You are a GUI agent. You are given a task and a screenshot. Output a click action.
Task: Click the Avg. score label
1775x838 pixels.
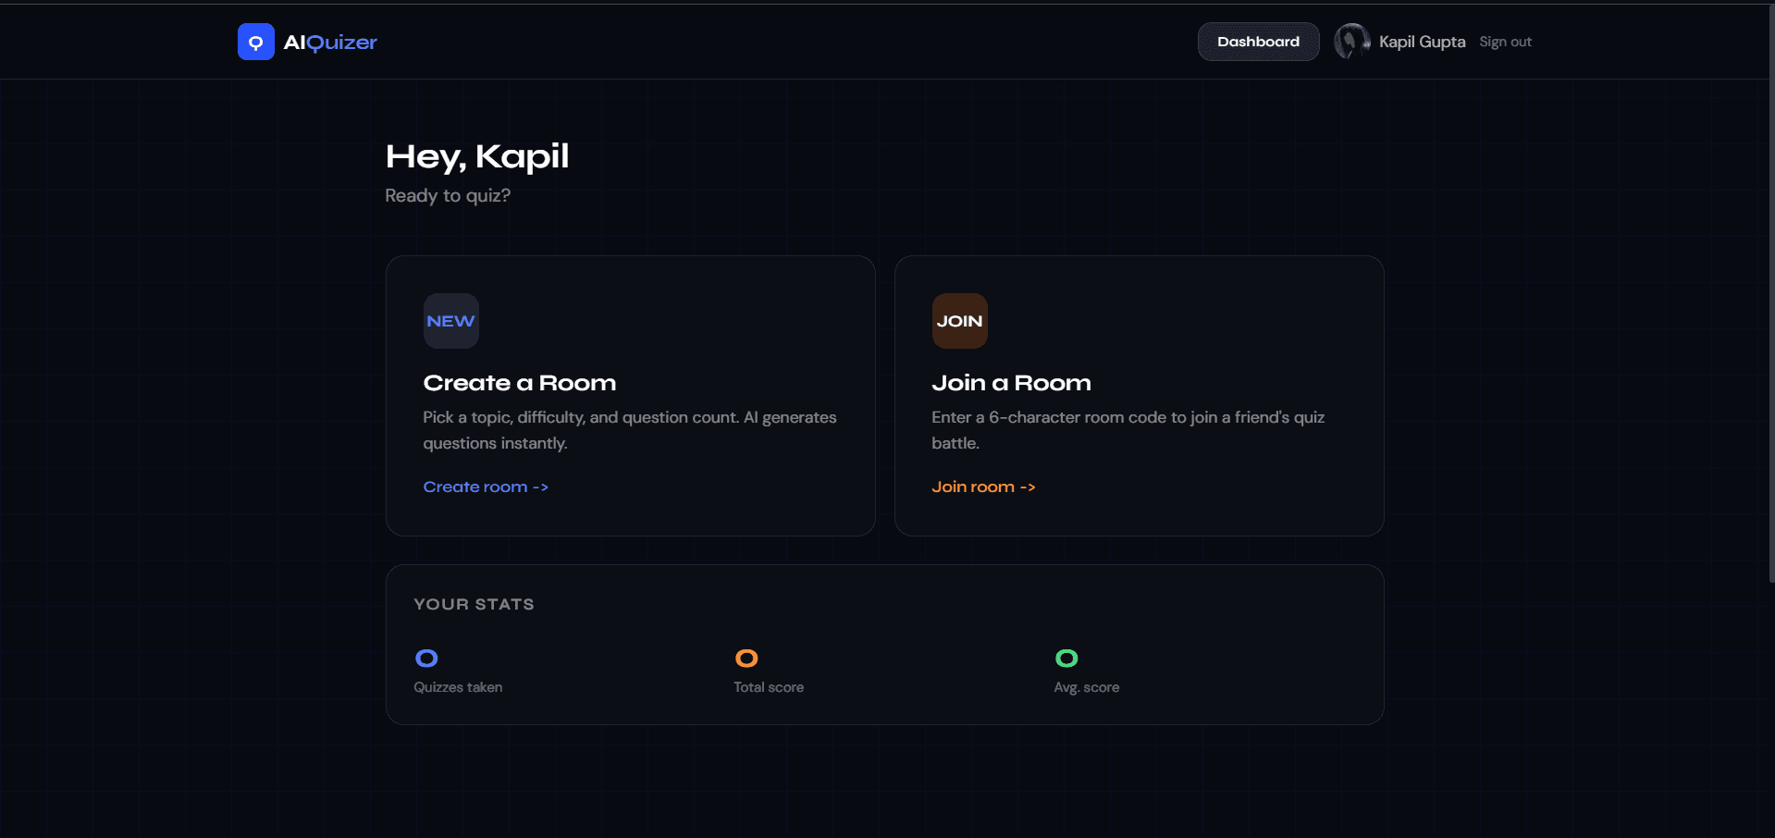click(x=1086, y=687)
